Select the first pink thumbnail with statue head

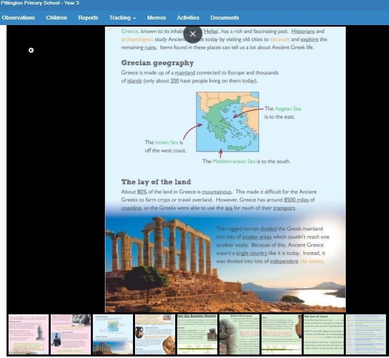(29, 334)
